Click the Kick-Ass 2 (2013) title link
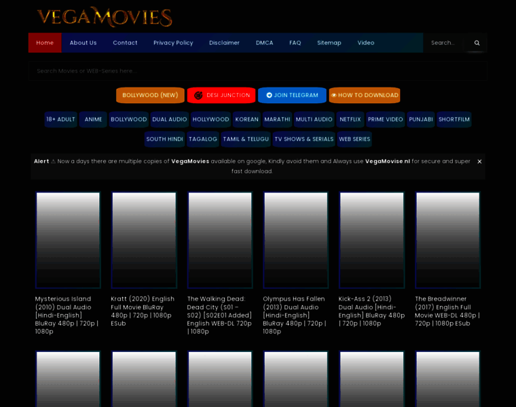The width and height of the screenshot is (516, 407). click(x=371, y=311)
